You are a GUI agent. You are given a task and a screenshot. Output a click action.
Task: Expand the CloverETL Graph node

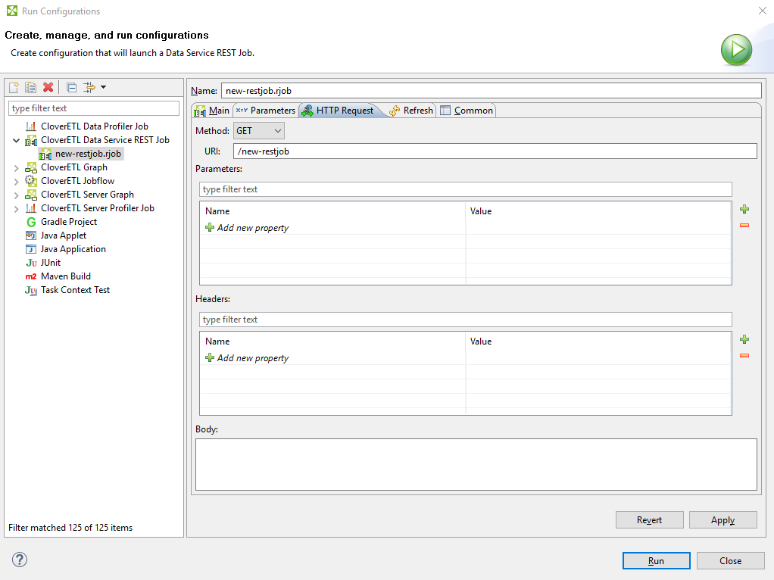click(x=17, y=168)
